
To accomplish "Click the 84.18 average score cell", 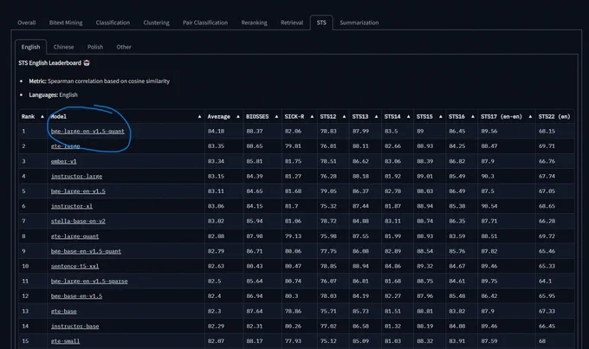I will 216,131.
